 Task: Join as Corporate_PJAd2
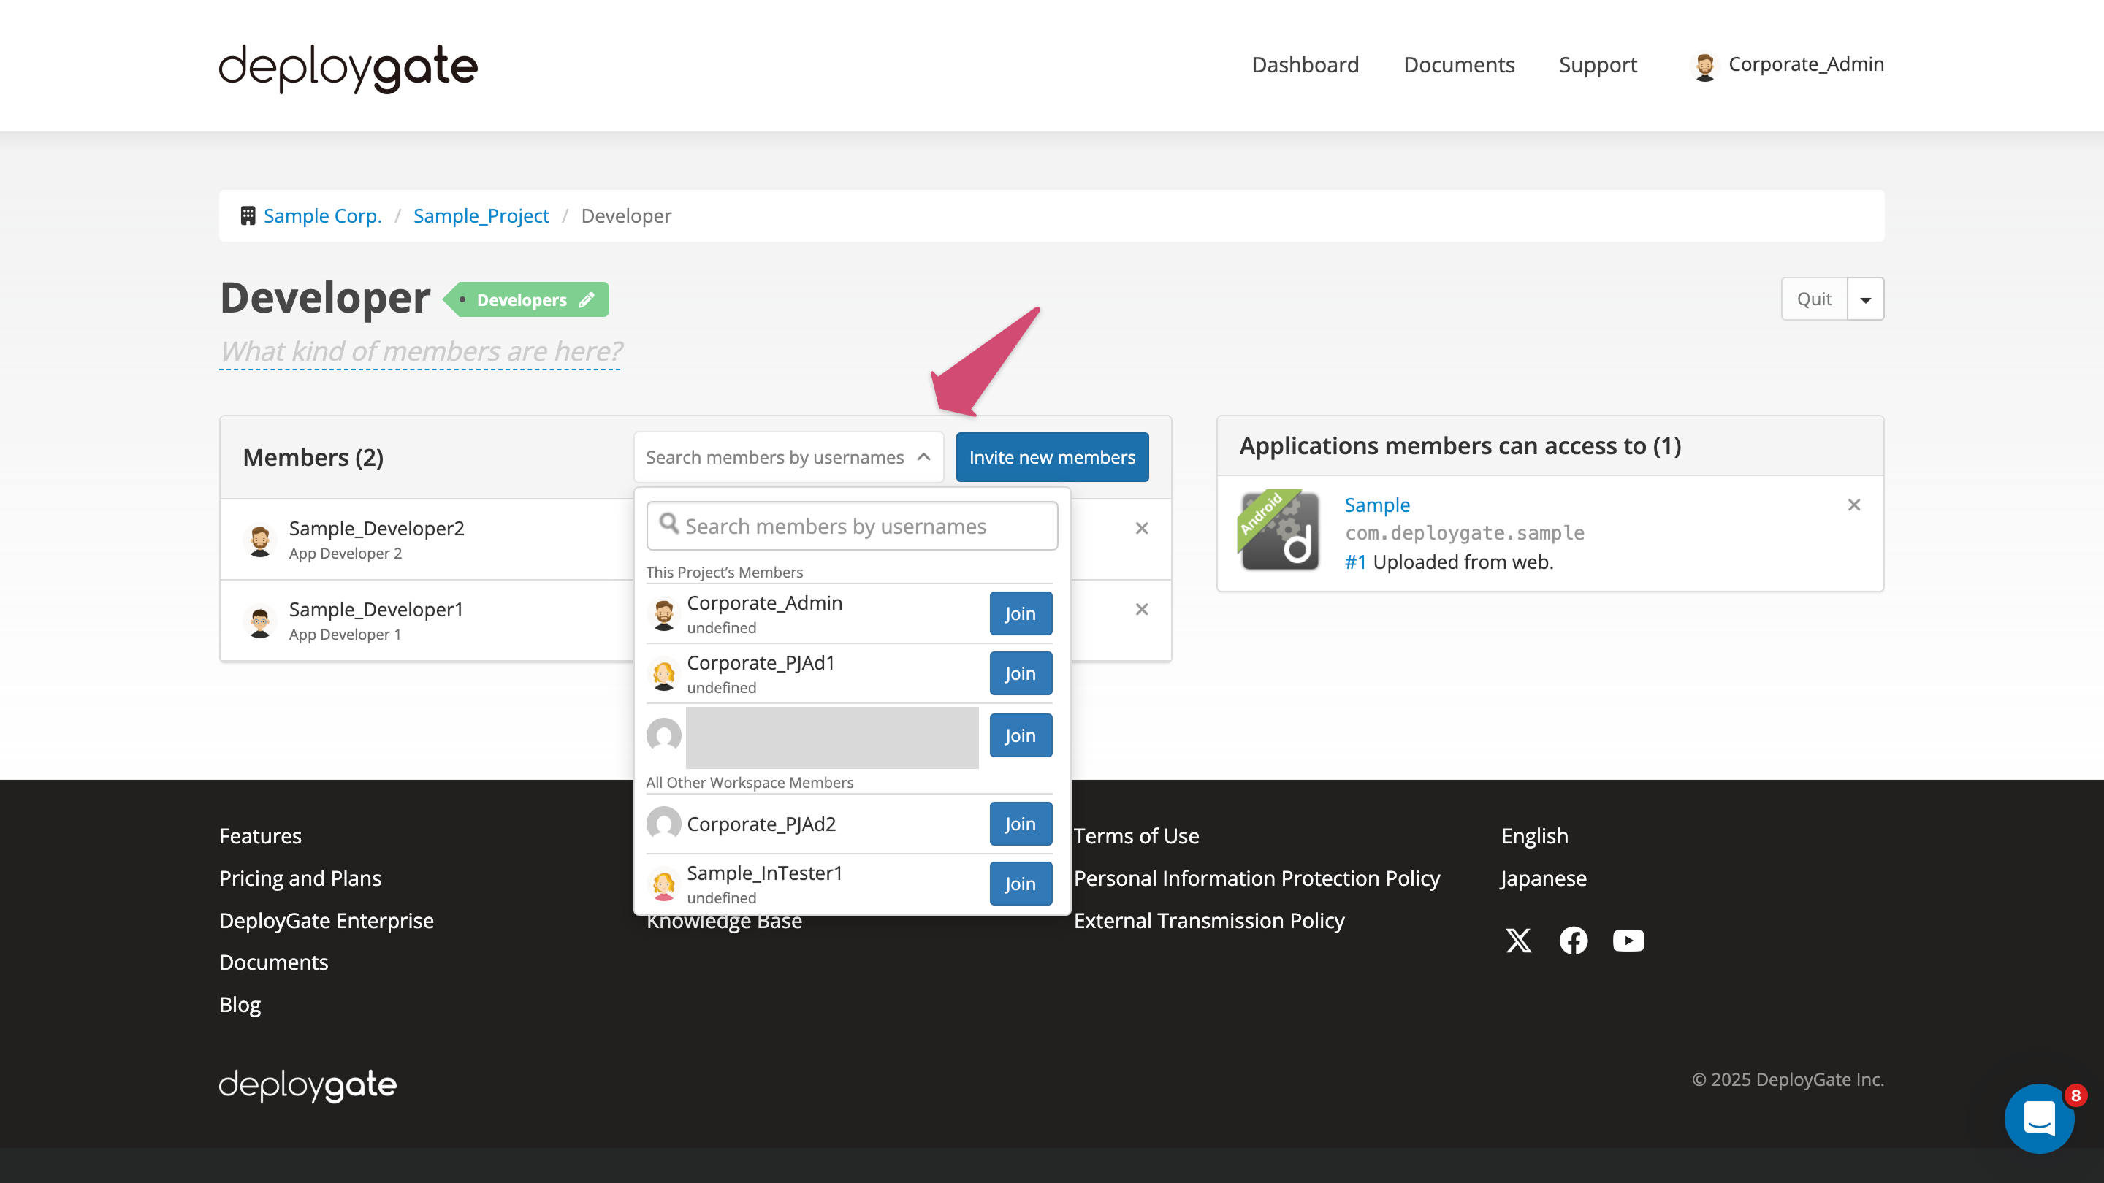point(1019,824)
